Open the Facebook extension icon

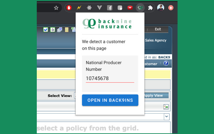(x=110, y=8)
